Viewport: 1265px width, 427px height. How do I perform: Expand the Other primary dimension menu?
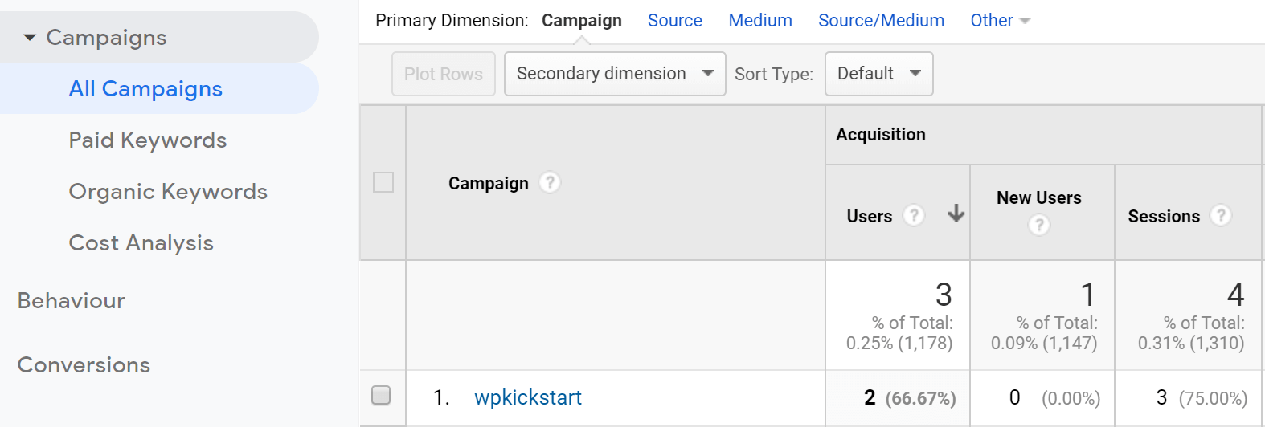point(1000,21)
